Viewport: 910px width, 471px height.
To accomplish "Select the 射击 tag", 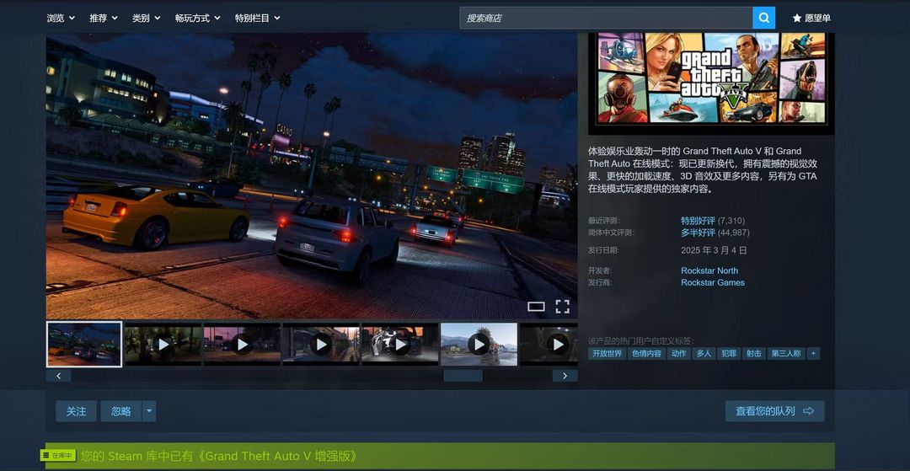I will (x=754, y=353).
